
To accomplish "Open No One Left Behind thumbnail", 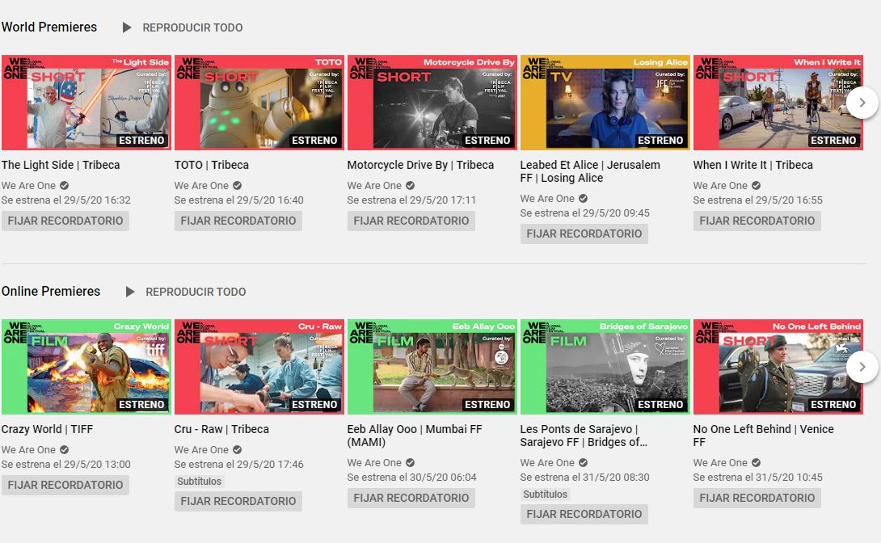I will (x=778, y=367).
